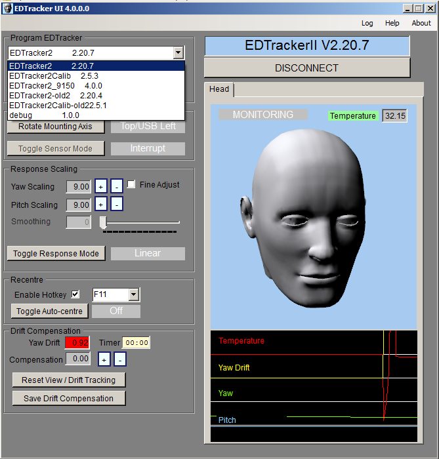Close the EDTracker UI window

(430, 9)
